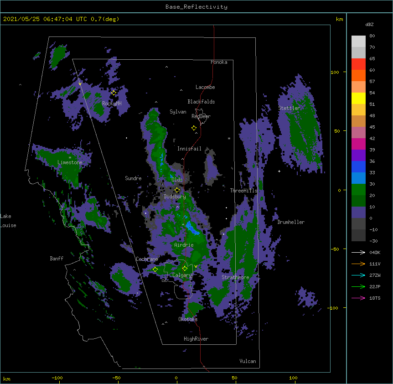
Task: Click the Ponoka town label
Action: pos(219,62)
